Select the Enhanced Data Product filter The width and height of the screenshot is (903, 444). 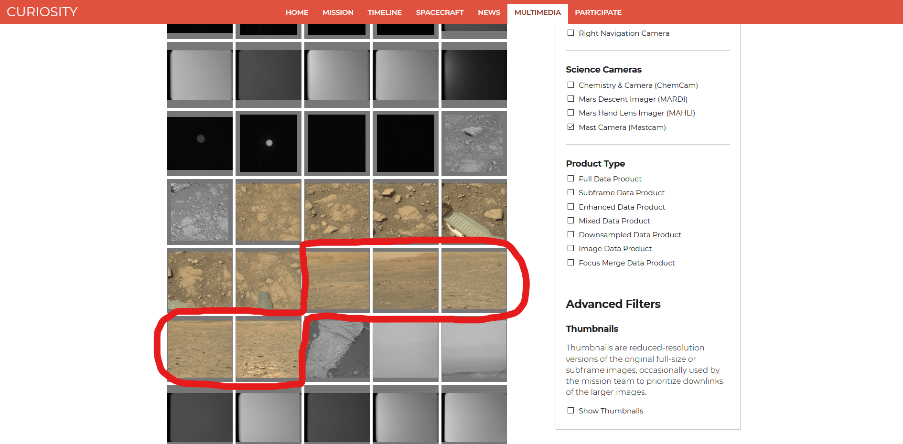coord(571,206)
